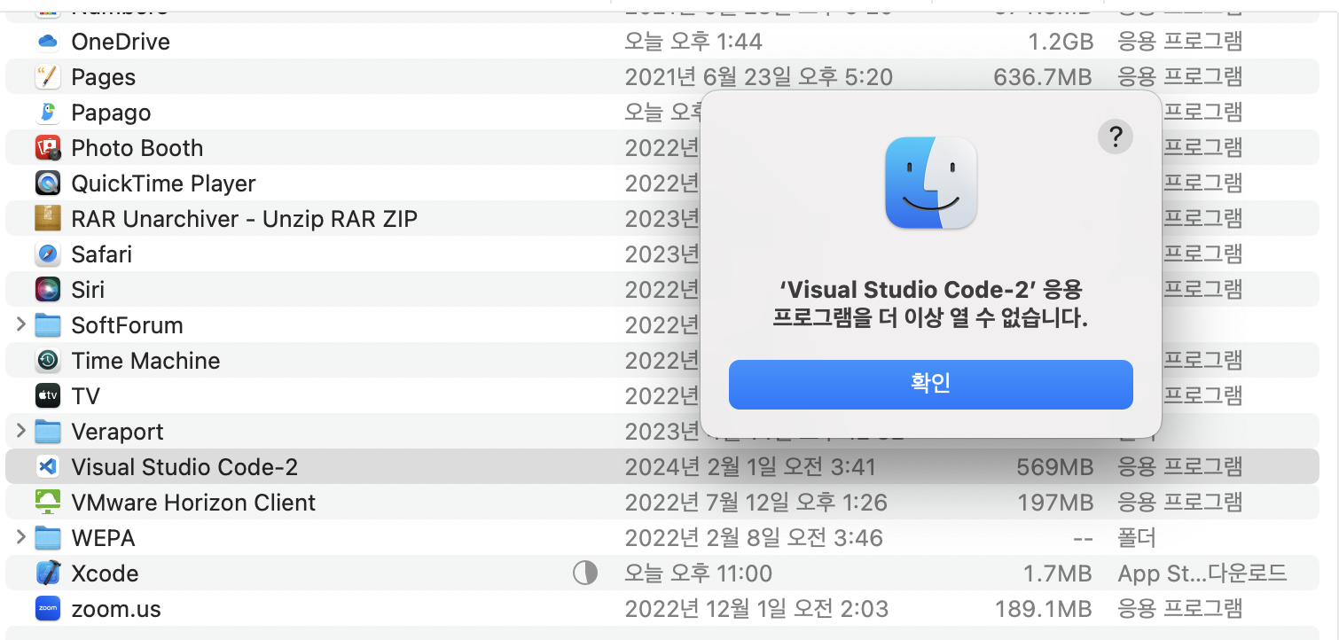Viewport: 1339px width, 640px height.
Task: Click the dialog message about Visual Studio Code-2
Action: (931, 304)
